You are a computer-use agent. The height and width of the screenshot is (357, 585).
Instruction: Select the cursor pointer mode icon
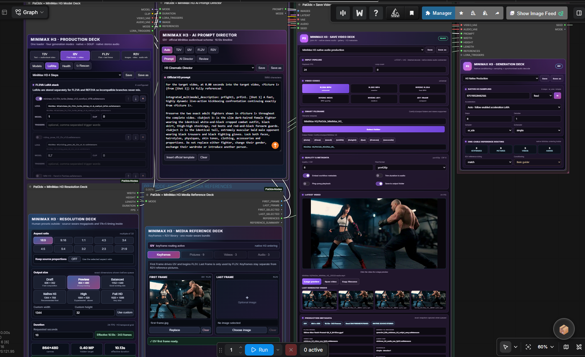(x=505, y=347)
